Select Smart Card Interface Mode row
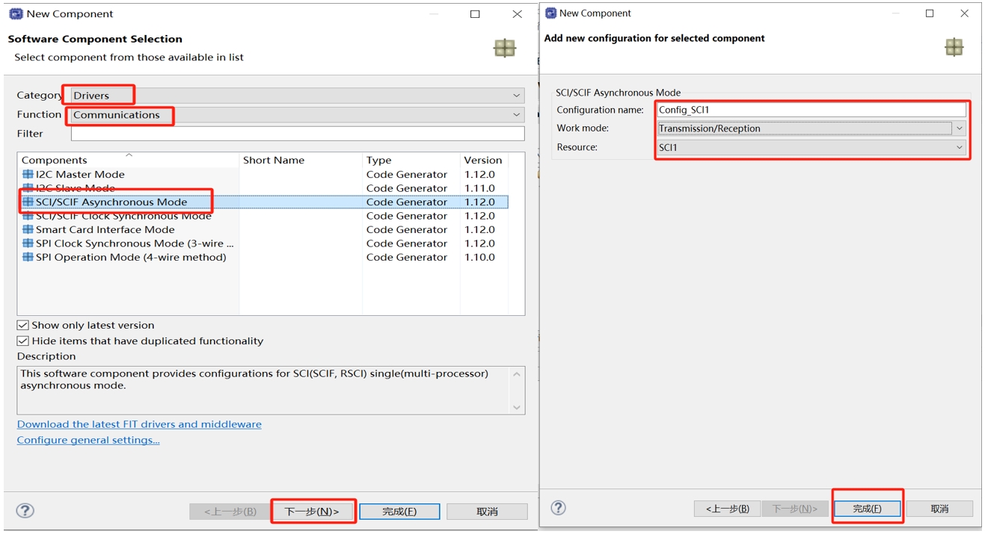The width and height of the screenshot is (985, 534). click(x=263, y=229)
